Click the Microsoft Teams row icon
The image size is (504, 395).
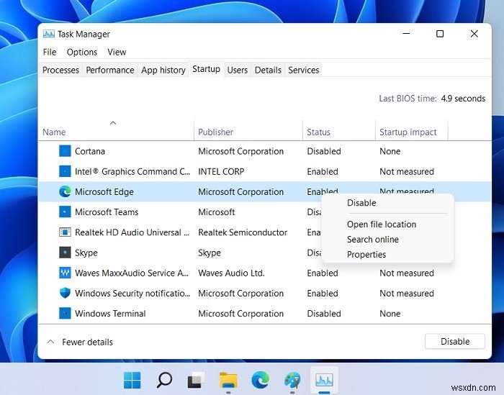pos(65,212)
